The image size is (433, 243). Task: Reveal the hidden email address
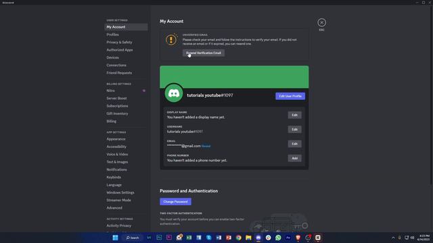coord(206,146)
